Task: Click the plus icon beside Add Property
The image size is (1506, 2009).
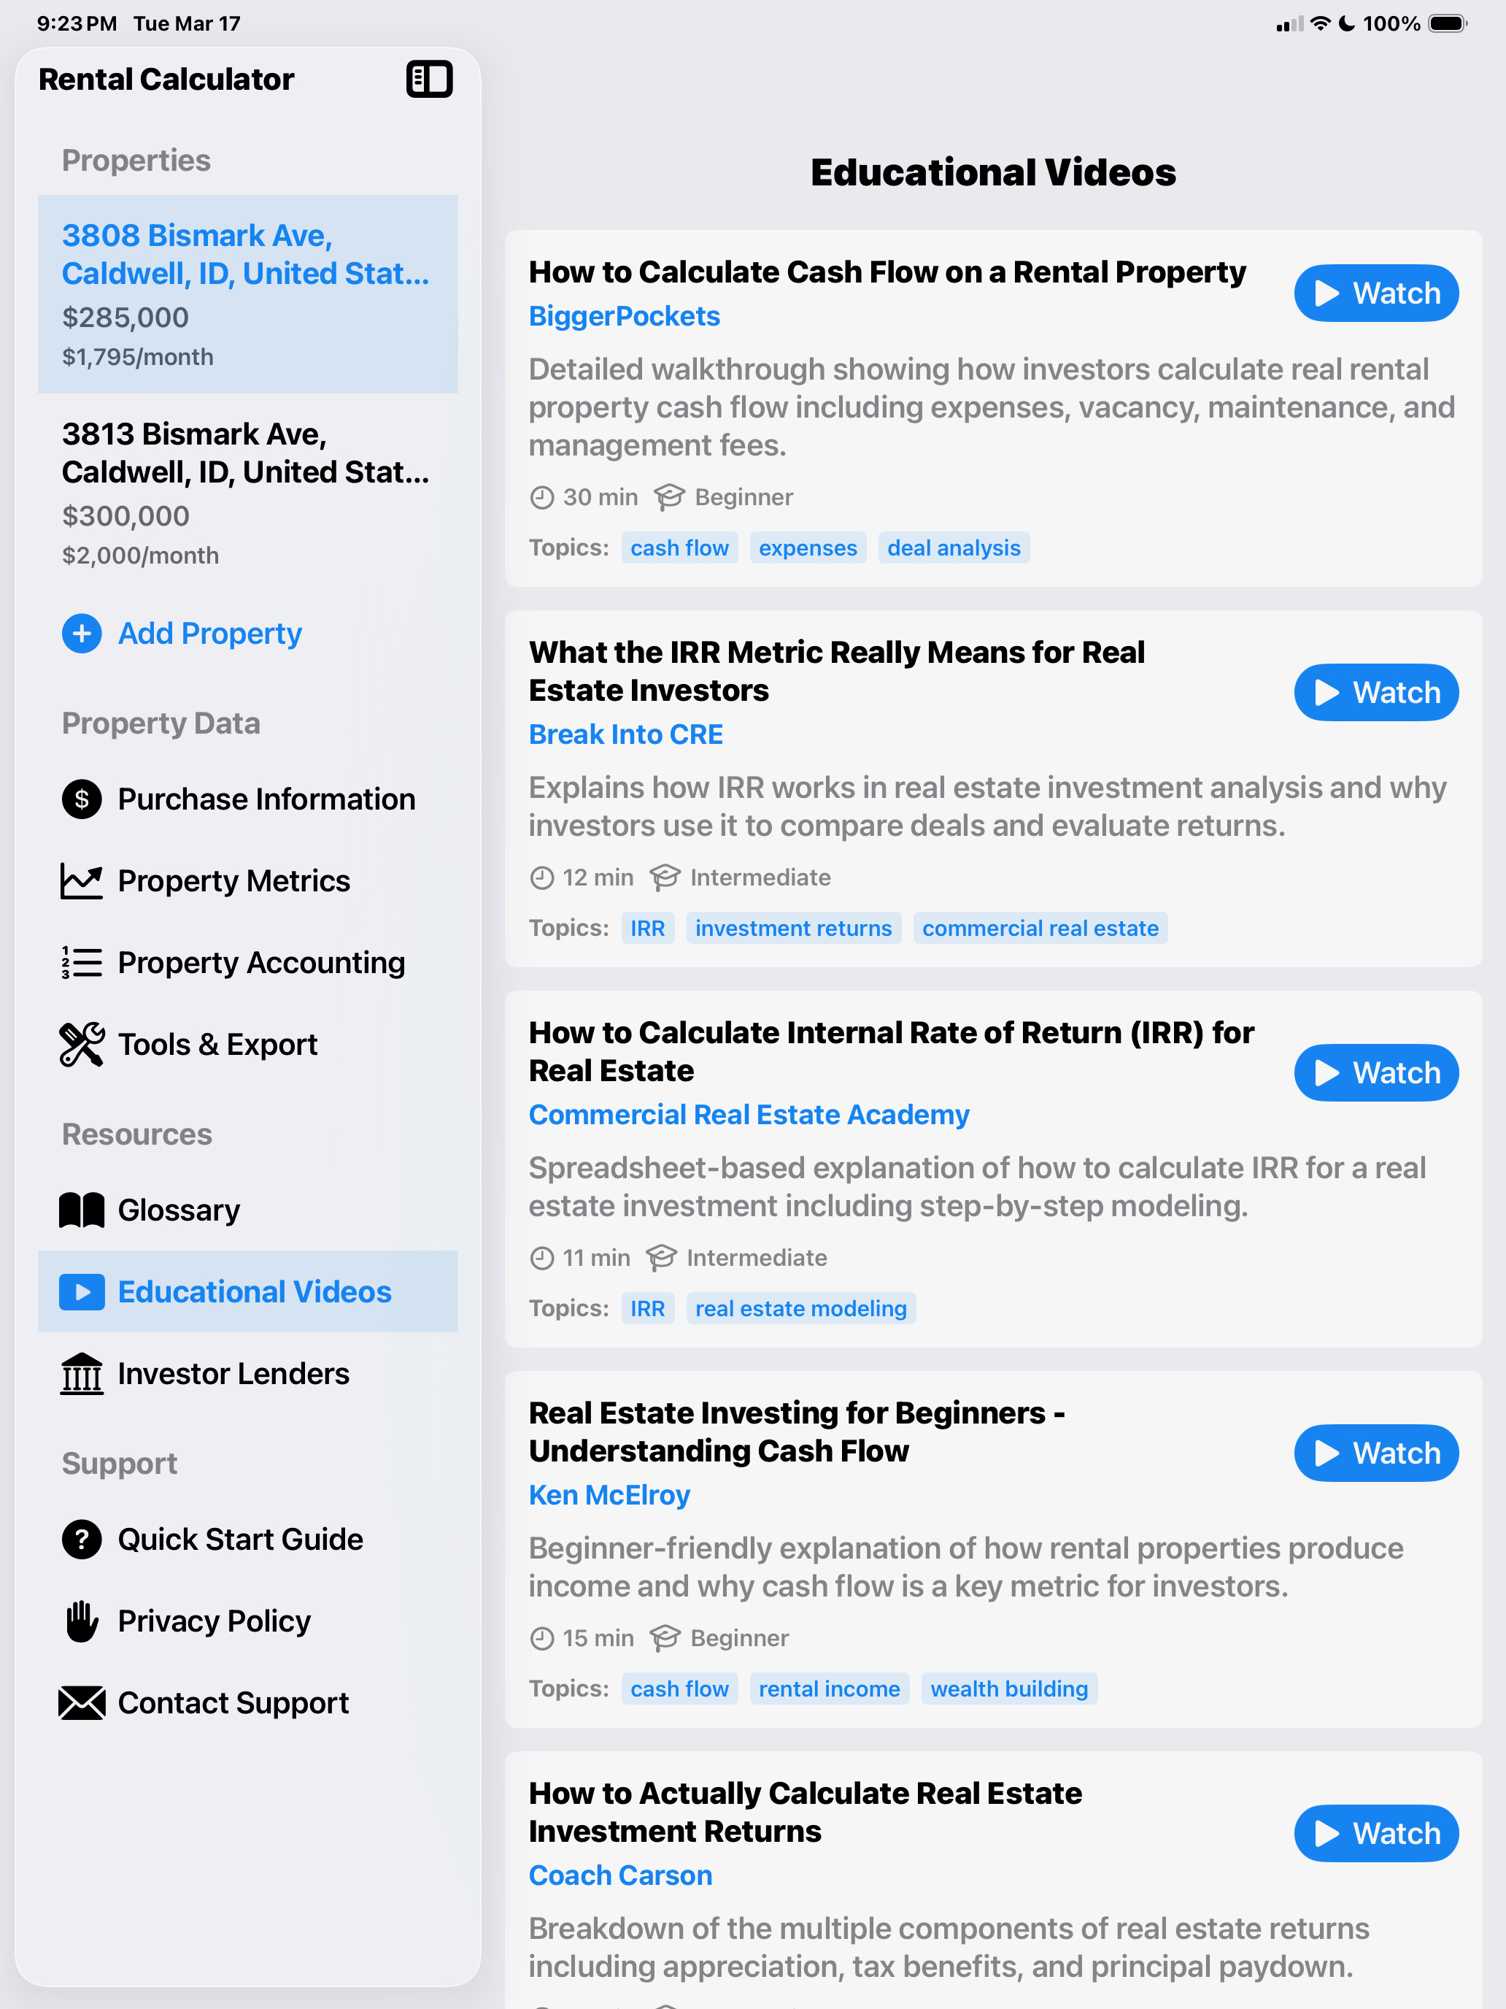Action: (x=82, y=633)
